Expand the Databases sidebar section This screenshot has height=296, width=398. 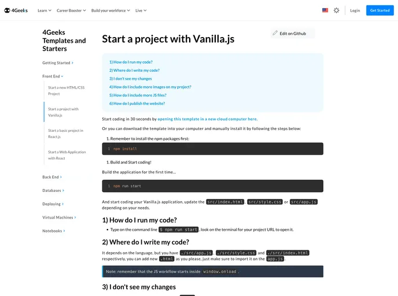point(53,190)
